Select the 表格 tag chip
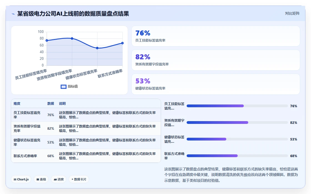This screenshot has width=311, height=194. click(41, 179)
